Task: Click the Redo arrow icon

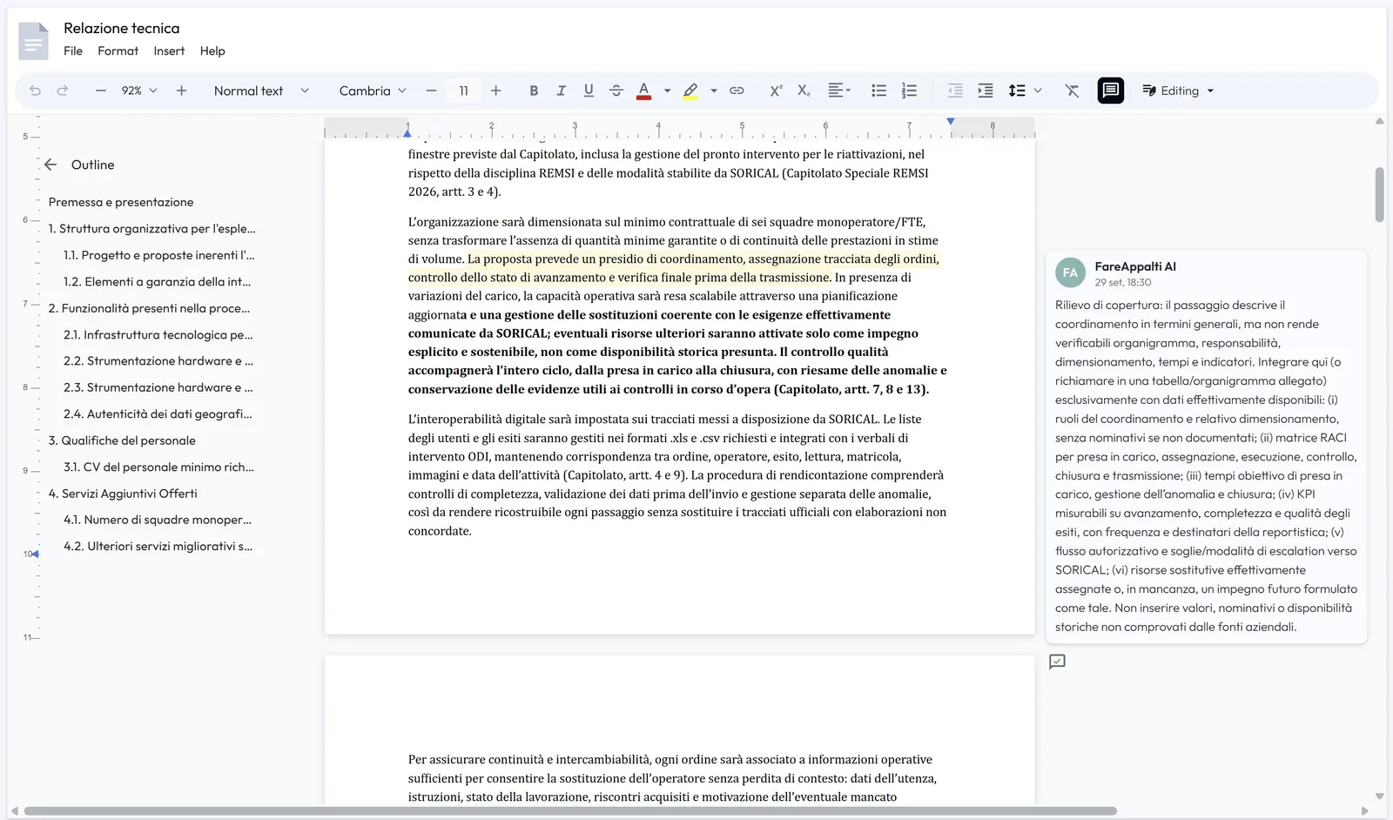Action: (x=63, y=91)
